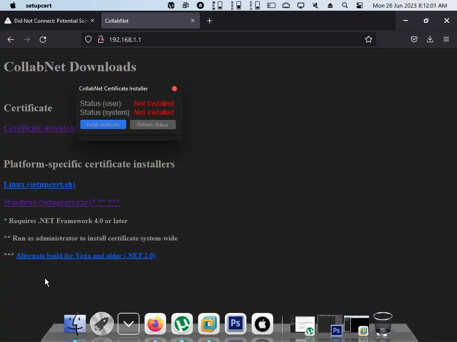
Task: Click the chevron-down app in the dock
Action: click(129, 324)
